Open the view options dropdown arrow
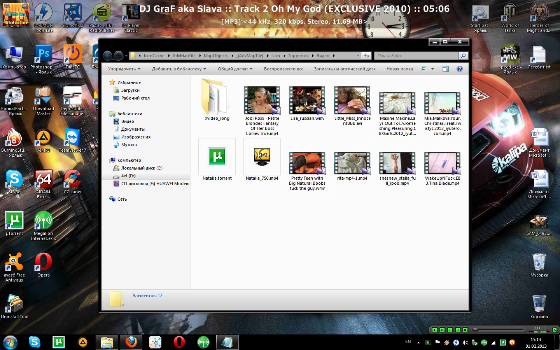The width and height of the screenshot is (560, 350). pos(432,69)
